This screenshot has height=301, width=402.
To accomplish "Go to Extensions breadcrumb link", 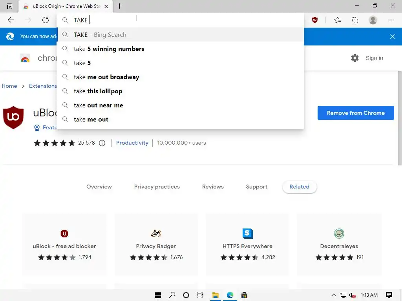I will click(43, 86).
